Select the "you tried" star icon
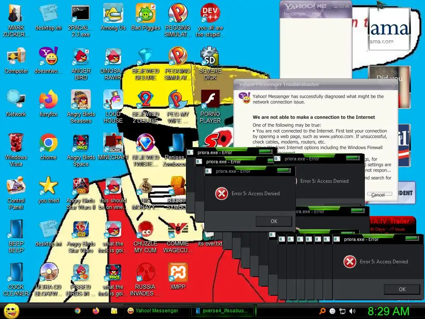425x319 pixels. click(48, 190)
